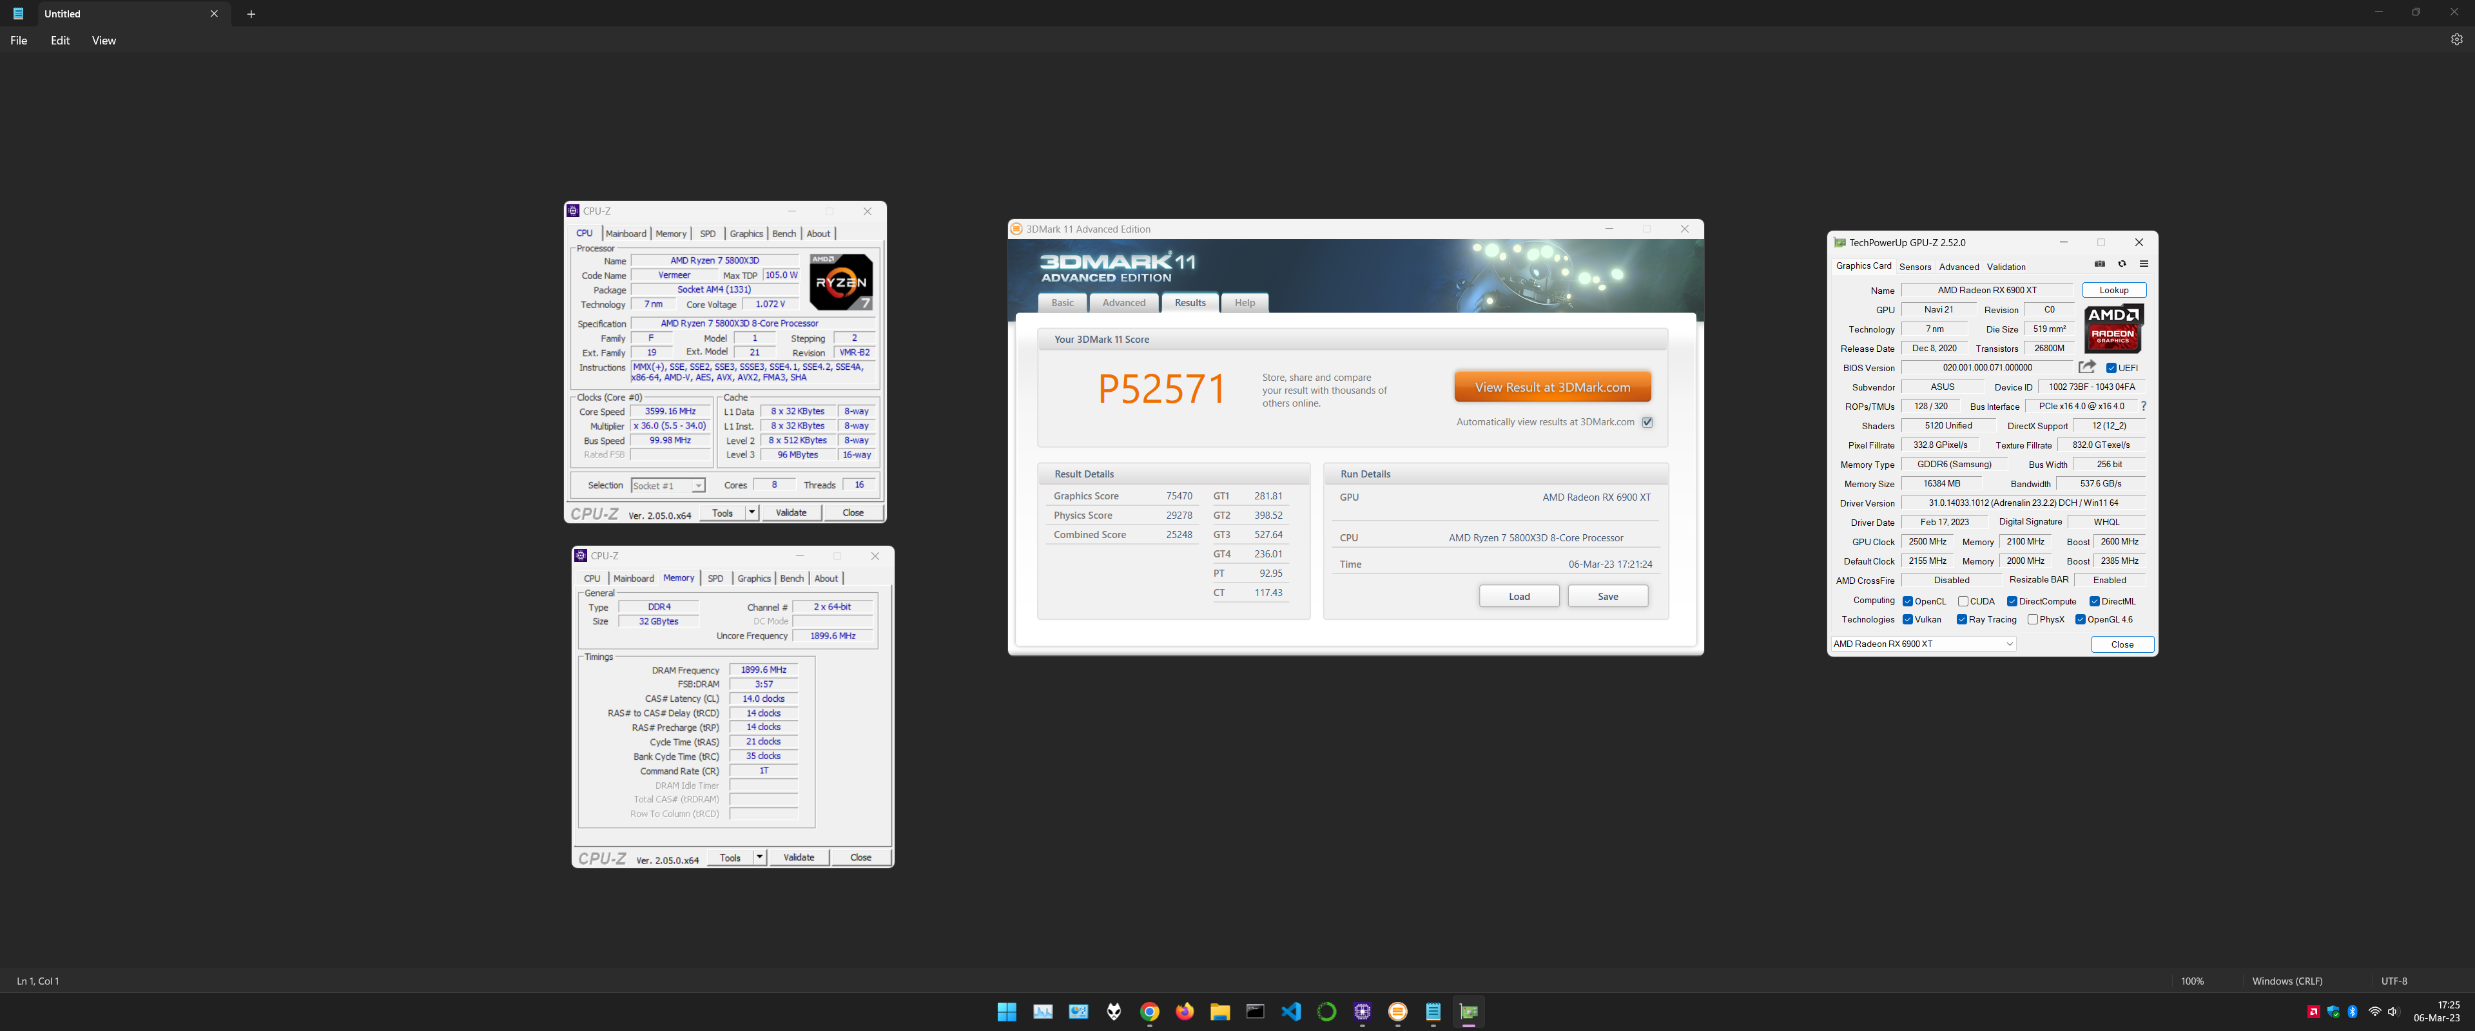
Task: Switch to CPU-Z via taskbar icon
Action: [1361, 1011]
